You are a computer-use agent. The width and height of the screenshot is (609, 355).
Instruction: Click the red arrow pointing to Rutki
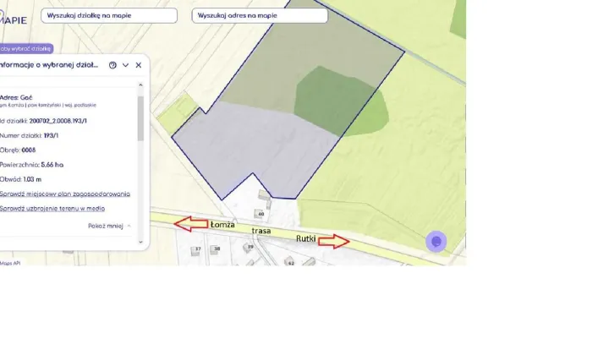pyautogui.click(x=333, y=242)
